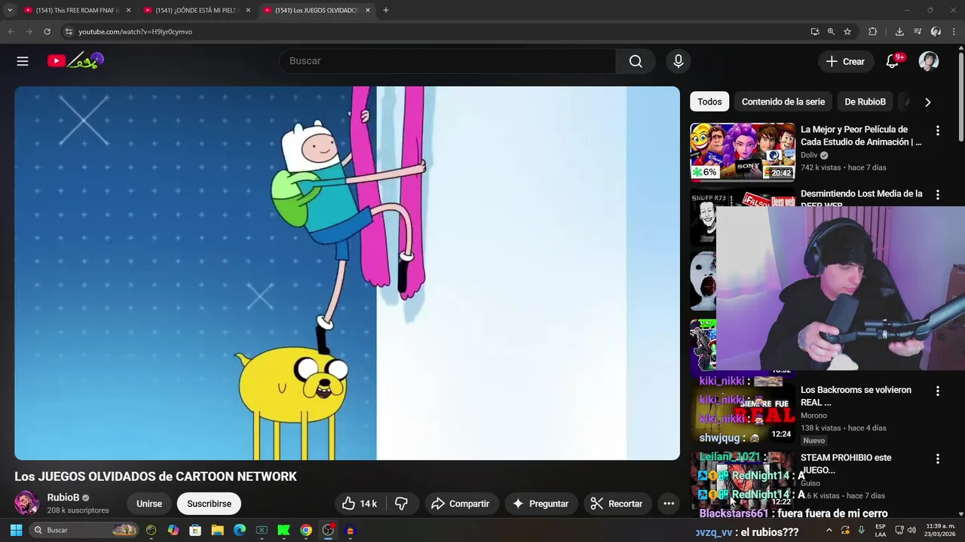Select the De RubioB chip
Viewport: 965px width, 542px height.
[865, 102]
